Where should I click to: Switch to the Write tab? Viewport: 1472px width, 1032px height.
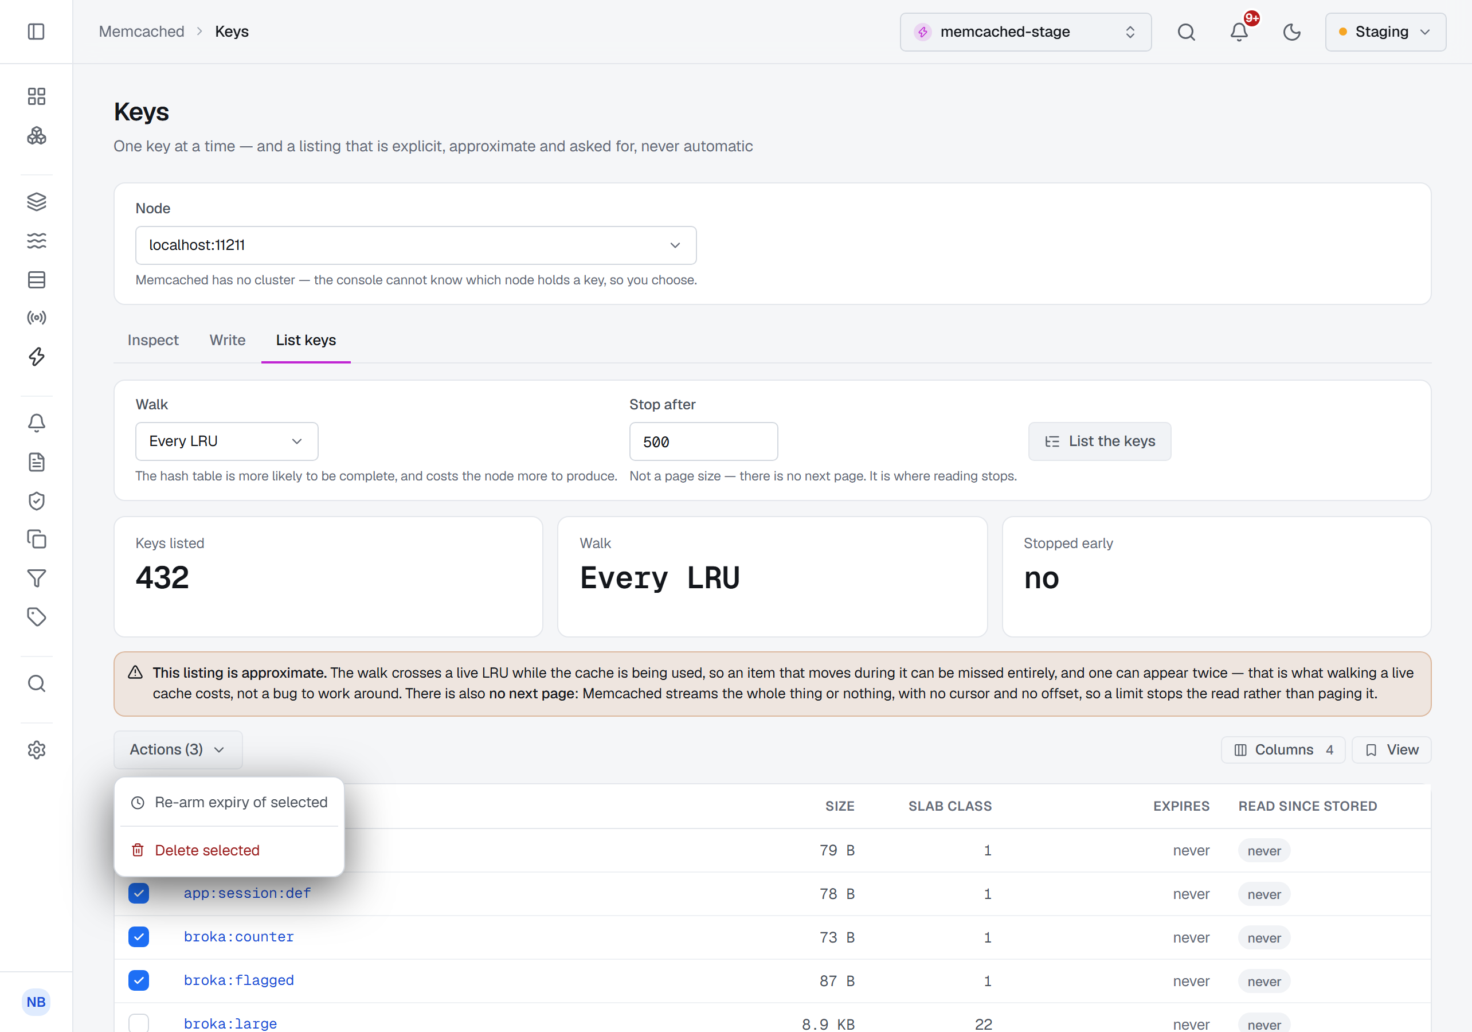pyautogui.click(x=227, y=340)
